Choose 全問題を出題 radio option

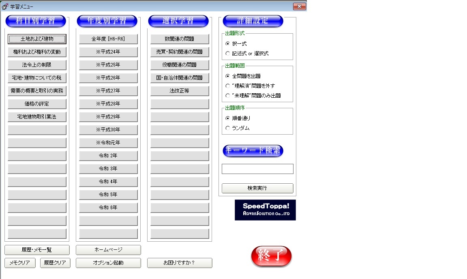pos(227,76)
